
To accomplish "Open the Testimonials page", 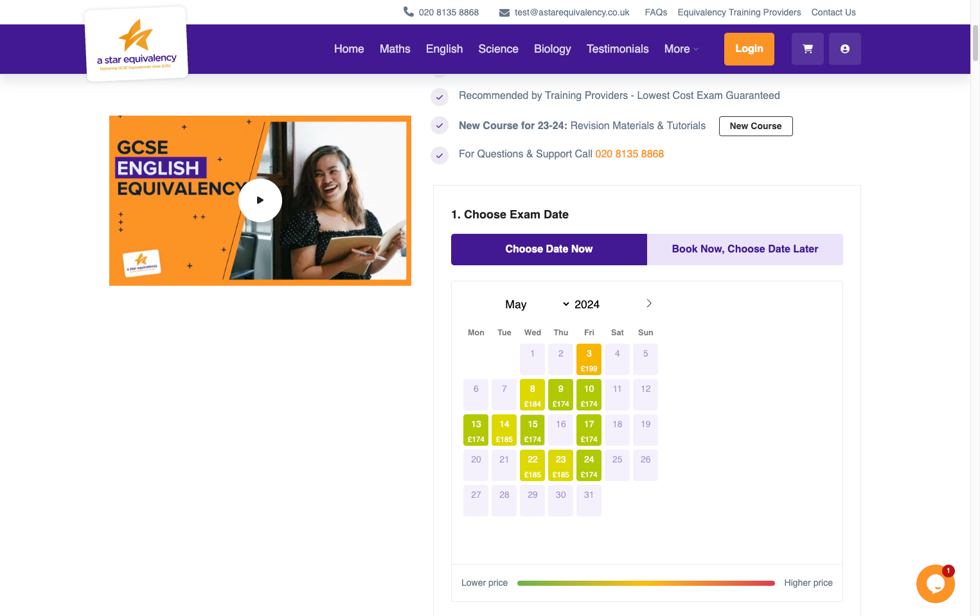I will click(x=618, y=49).
